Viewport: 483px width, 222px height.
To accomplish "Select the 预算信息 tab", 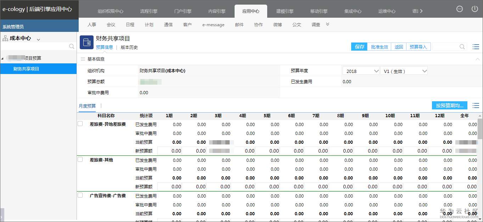I will pyautogui.click(x=105, y=47).
